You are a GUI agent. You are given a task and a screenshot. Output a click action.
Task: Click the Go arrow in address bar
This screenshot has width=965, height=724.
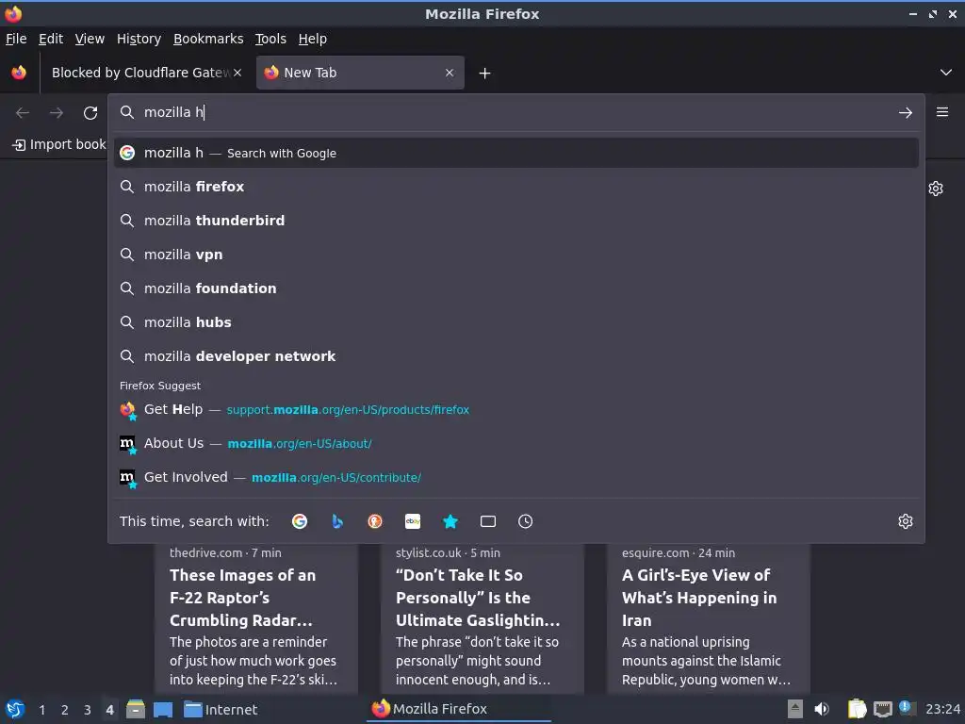tap(906, 113)
